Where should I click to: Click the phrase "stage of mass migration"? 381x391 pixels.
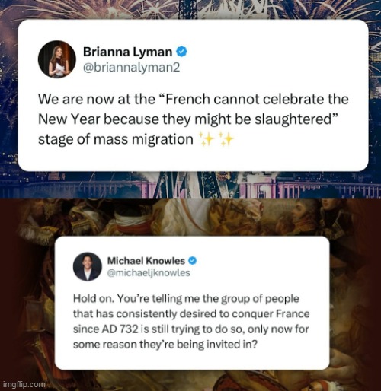point(116,139)
